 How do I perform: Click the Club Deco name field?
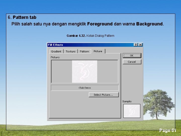pyautogui.click(x=85, y=88)
